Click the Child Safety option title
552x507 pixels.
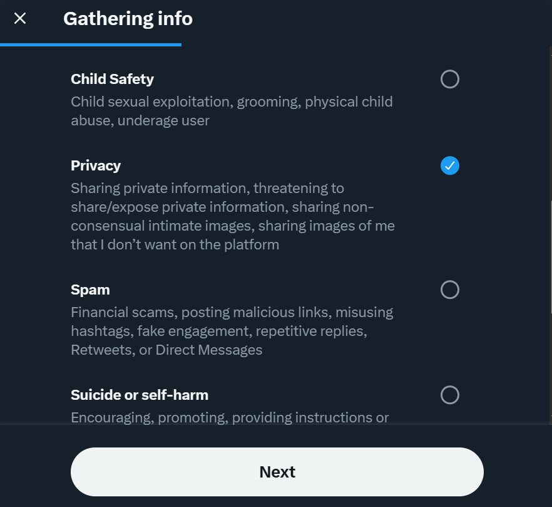point(112,79)
